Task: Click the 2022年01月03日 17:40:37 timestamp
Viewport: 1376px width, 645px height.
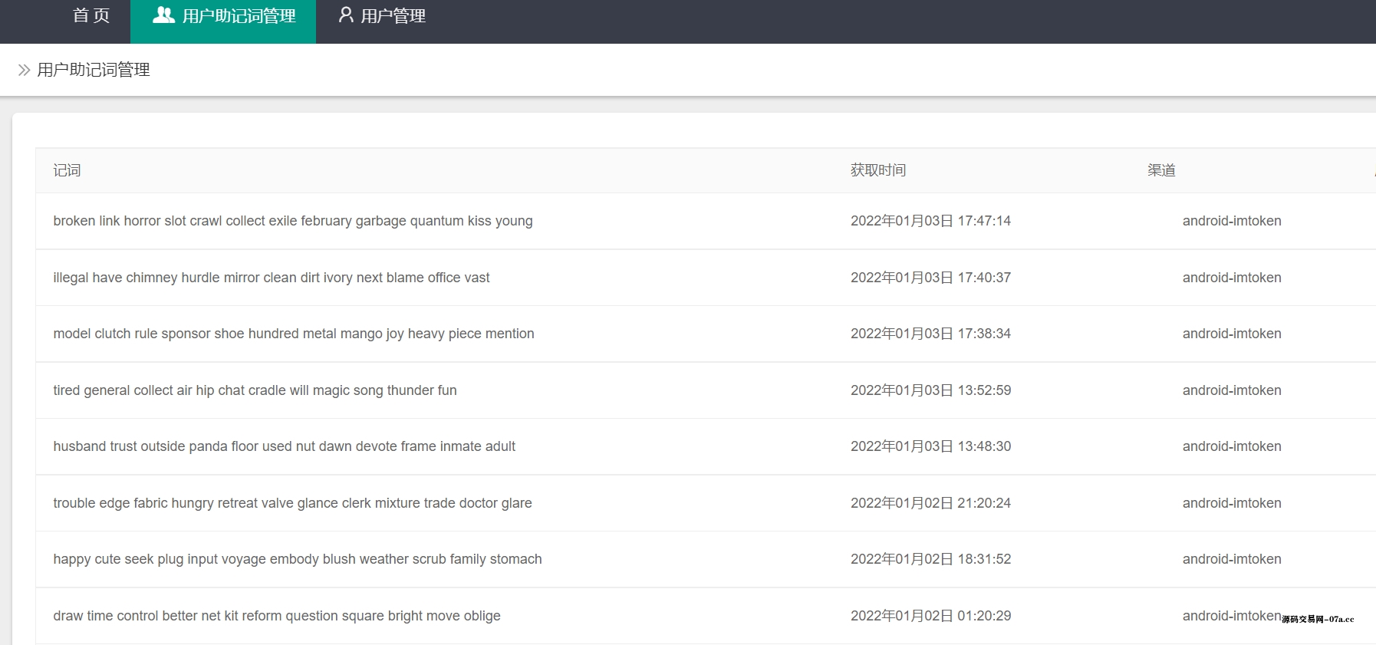Action: click(x=930, y=278)
